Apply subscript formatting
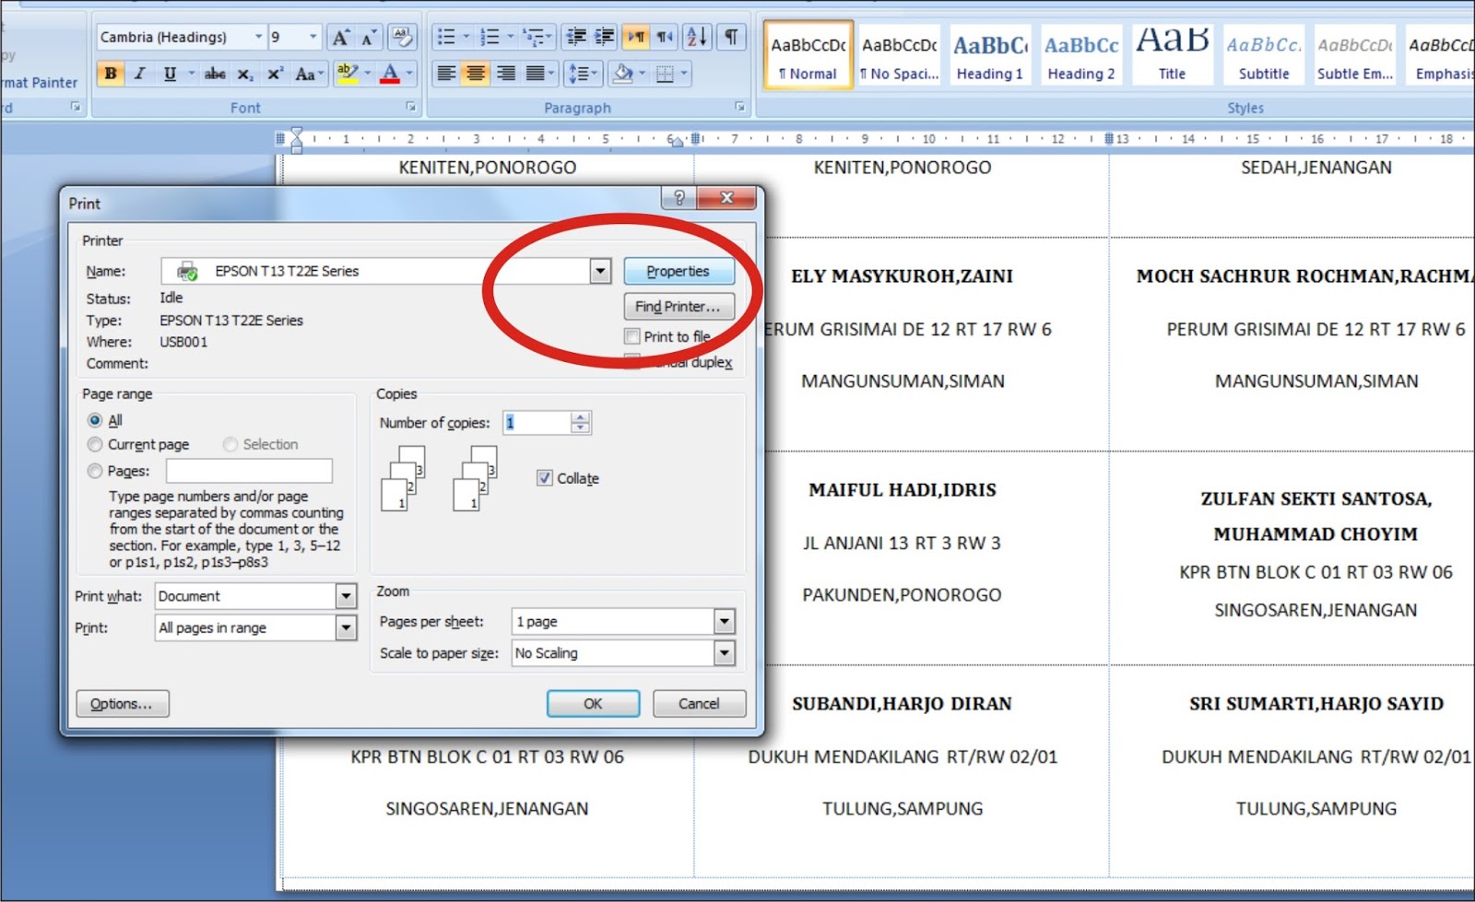 click(246, 74)
